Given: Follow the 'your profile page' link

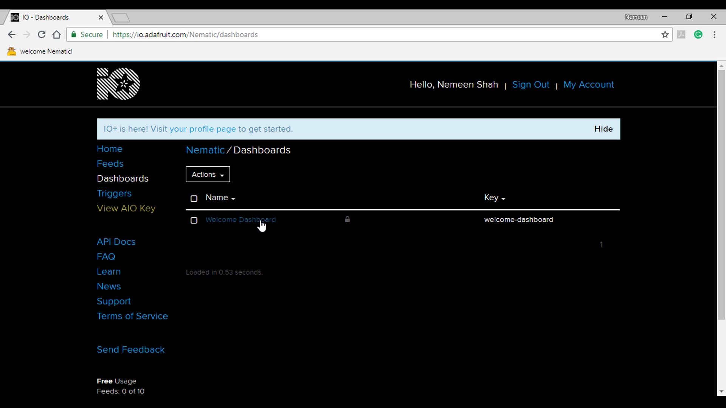Looking at the screenshot, I should pyautogui.click(x=203, y=129).
